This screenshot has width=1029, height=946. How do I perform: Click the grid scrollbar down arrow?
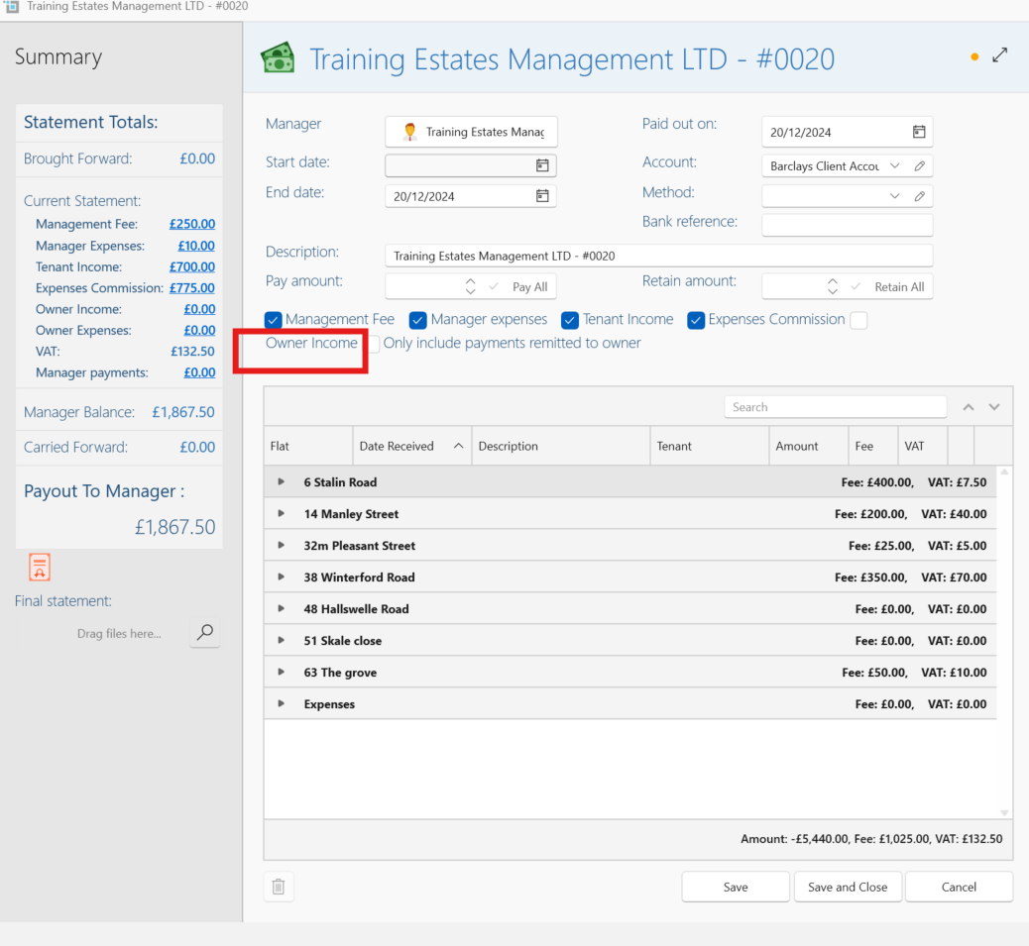1004,812
